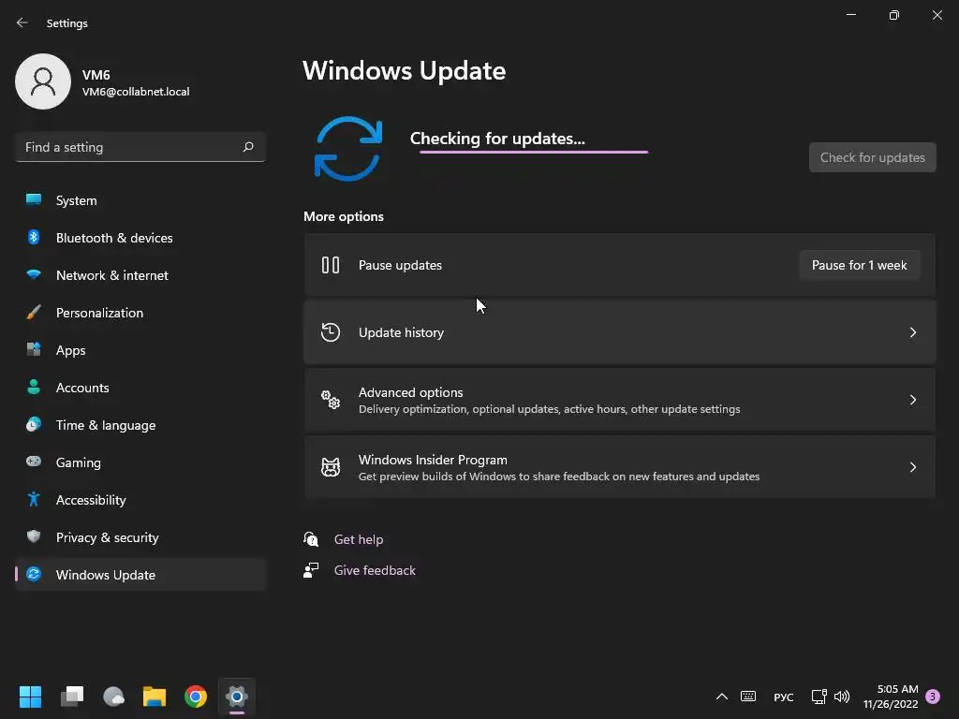The image size is (959, 719).
Task: Open Personalization settings
Action: [x=140, y=313]
